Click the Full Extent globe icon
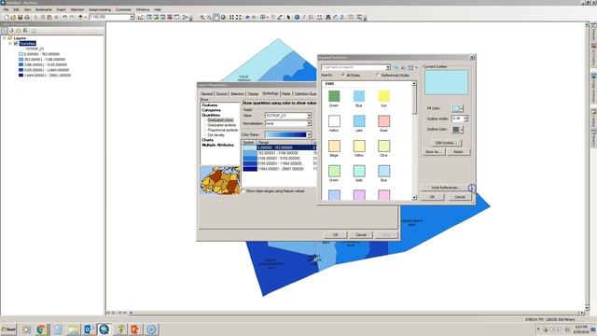The image size is (597, 336). (x=223, y=17)
